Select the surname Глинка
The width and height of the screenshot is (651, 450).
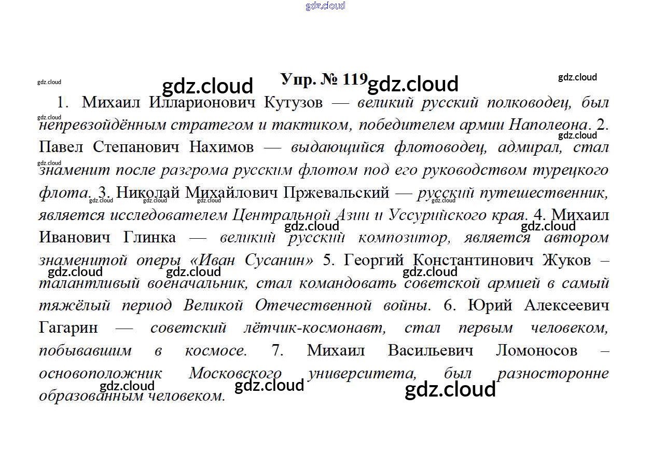tap(149, 237)
